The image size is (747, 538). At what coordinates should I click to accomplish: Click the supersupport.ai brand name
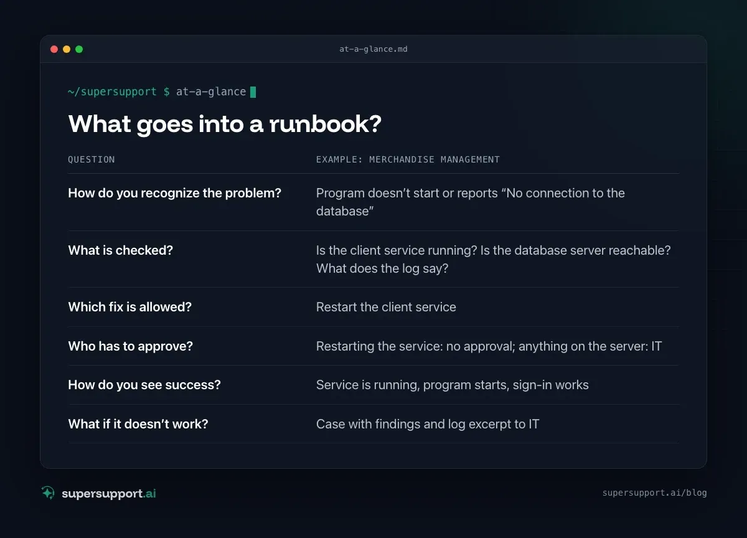[x=109, y=493]
